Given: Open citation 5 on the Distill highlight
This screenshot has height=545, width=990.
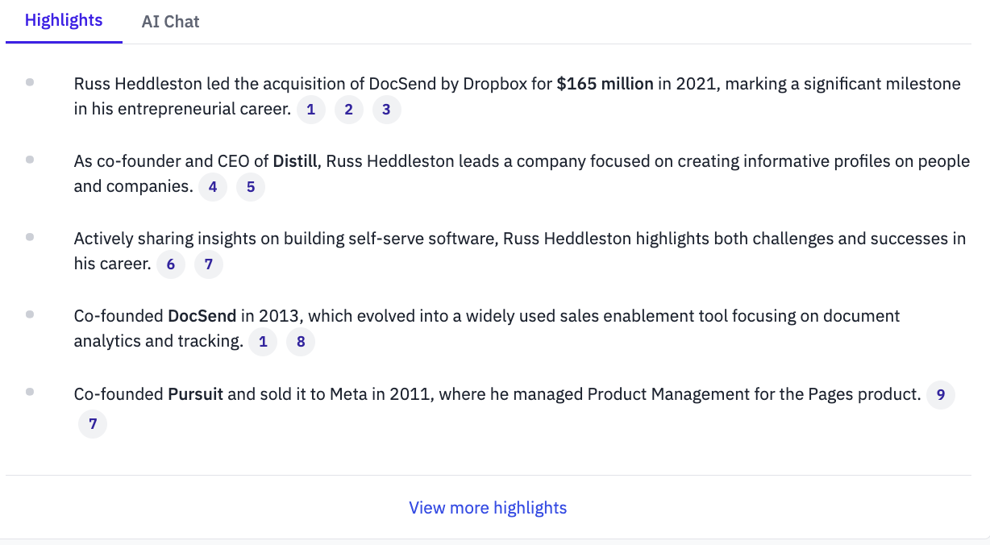Looking at the screenshot, I should pyautogui.click(x=251, y=187).
